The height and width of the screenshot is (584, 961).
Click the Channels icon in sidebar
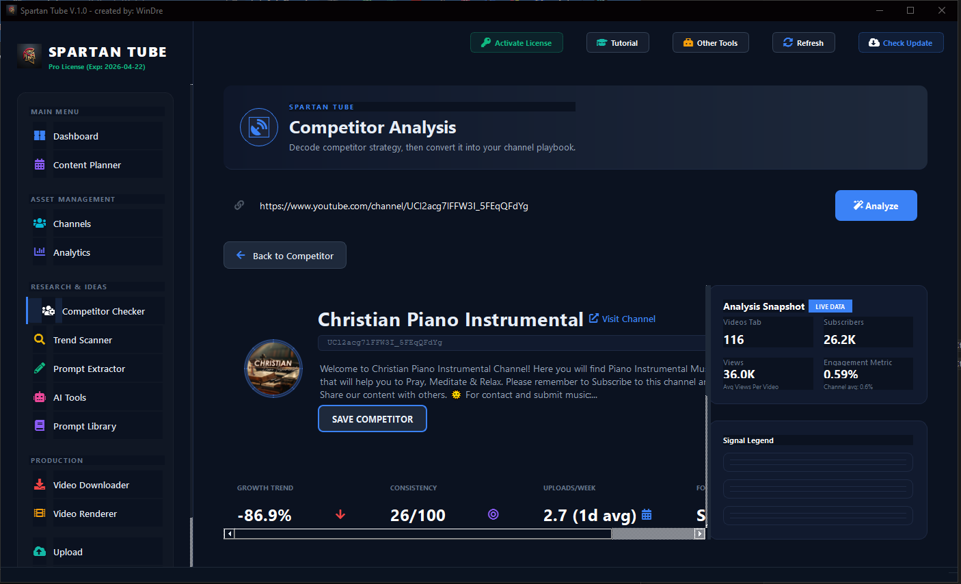(x=40, y=223)
